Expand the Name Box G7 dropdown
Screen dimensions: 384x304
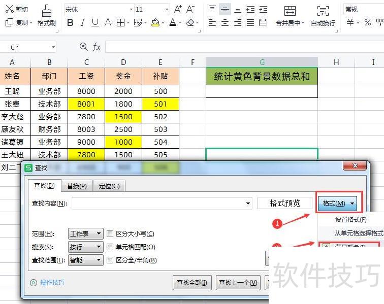[53, 47]
